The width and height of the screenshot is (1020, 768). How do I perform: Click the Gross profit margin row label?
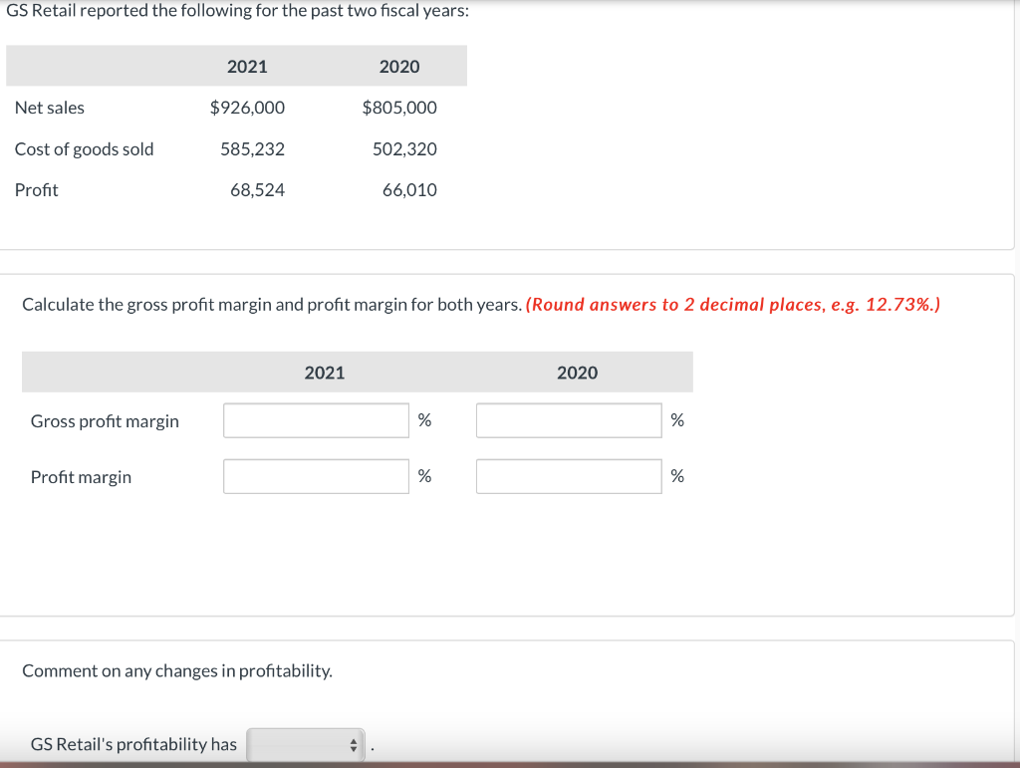[x=105, y=421]
